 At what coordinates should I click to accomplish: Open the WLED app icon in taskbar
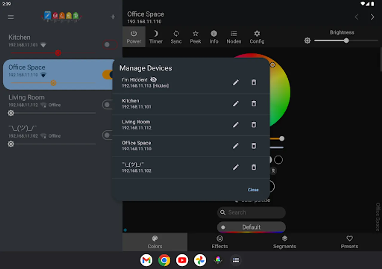click(x=218, y=260)
